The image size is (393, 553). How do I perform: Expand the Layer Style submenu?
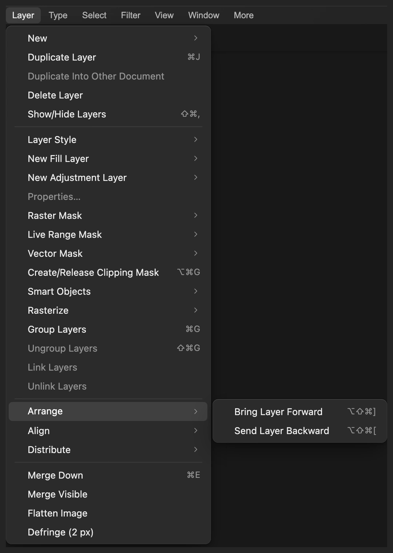(x=108, y=140)
